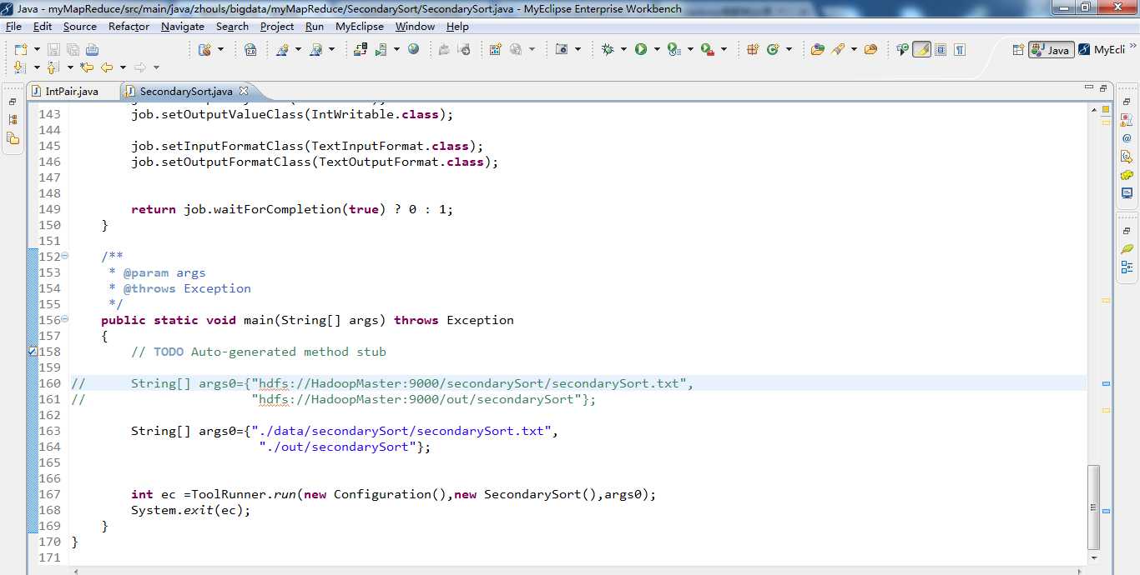Open the New wizard dropdown arrow

pyautogui.click(x=37, y=49)
